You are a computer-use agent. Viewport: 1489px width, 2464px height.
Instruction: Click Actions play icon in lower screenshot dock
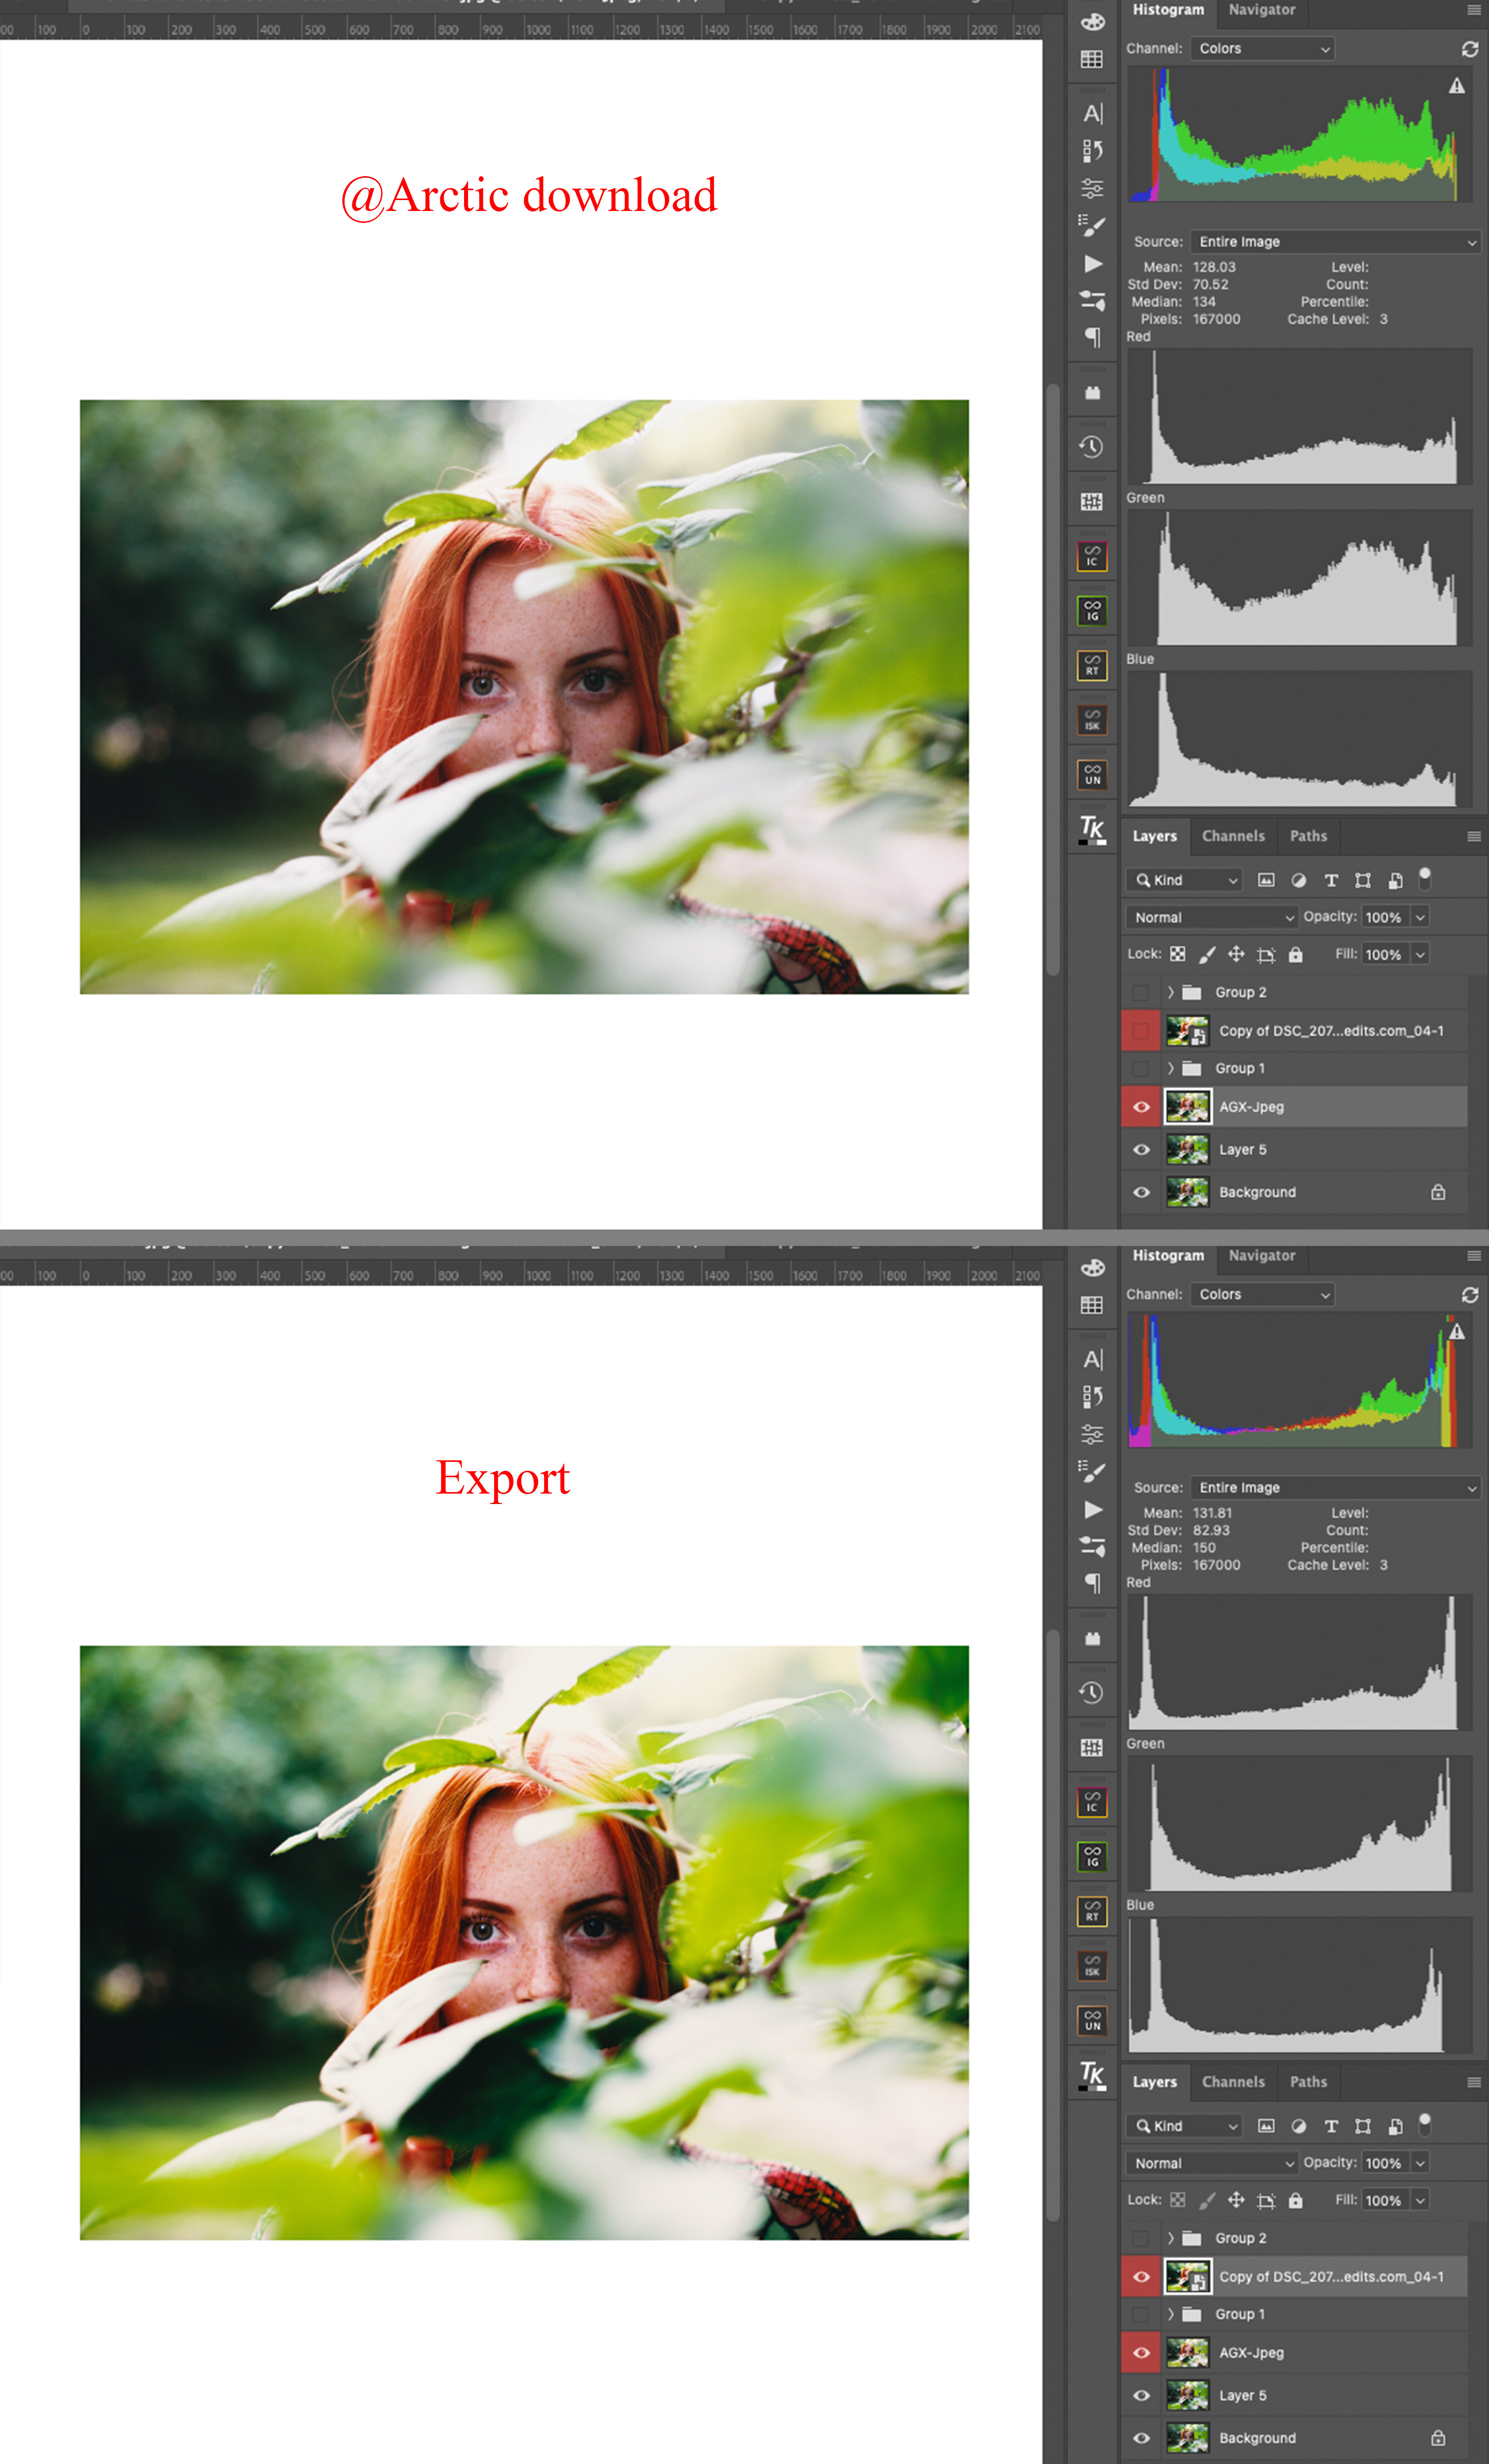click(x=1093, y=1509)
